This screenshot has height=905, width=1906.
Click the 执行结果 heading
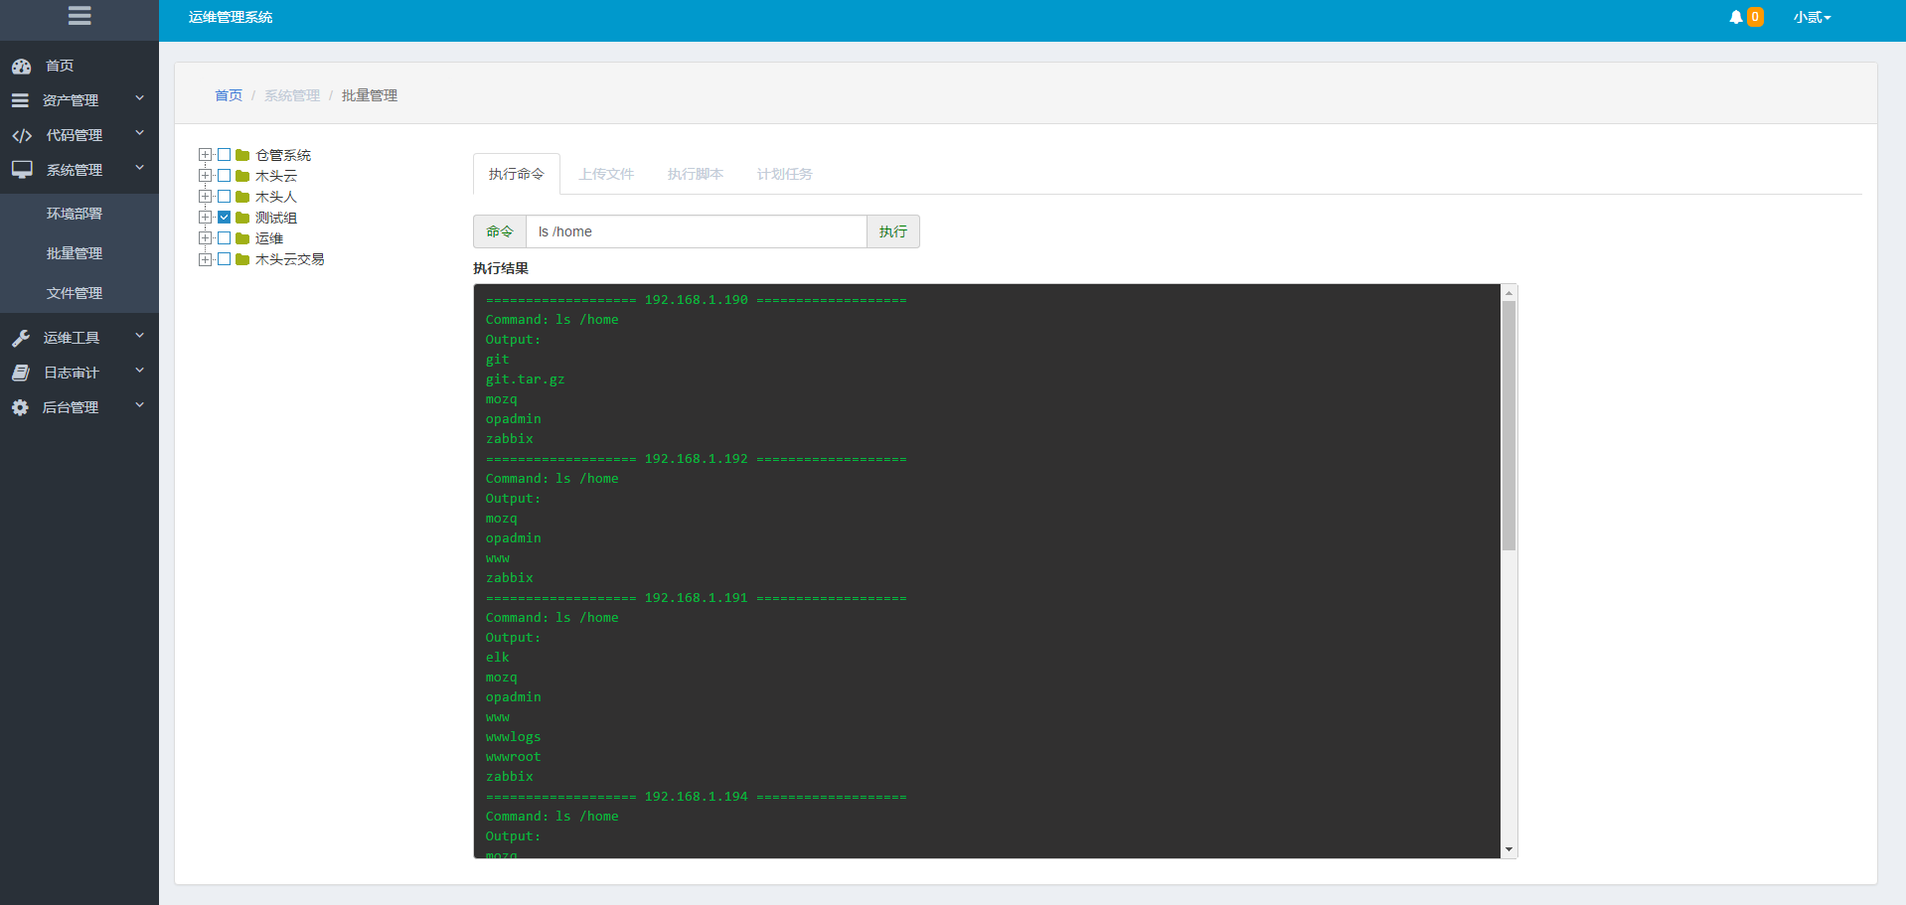click(501, 268)
